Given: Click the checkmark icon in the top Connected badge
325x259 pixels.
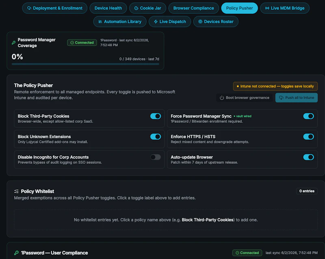Looking at the screenshot, I should 72,43.
